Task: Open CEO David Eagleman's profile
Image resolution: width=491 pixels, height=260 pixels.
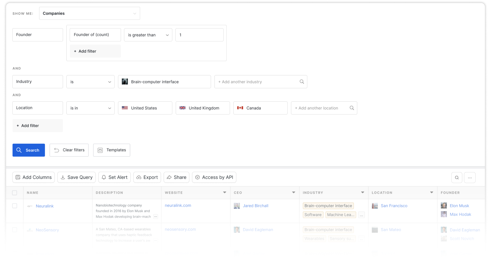Action: (x=258, y=230)
